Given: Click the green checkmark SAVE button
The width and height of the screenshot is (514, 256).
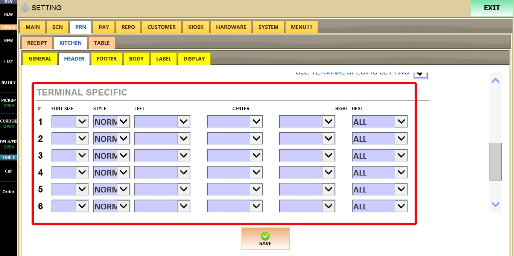Looking at the screenshot, I should [x=265, y=239].
